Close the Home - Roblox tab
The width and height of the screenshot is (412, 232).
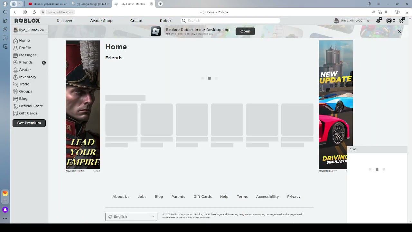pyautogui.click(x=152, y=4)
